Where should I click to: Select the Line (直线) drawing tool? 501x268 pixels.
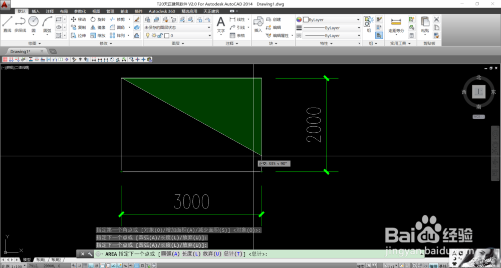coord(7,24)
